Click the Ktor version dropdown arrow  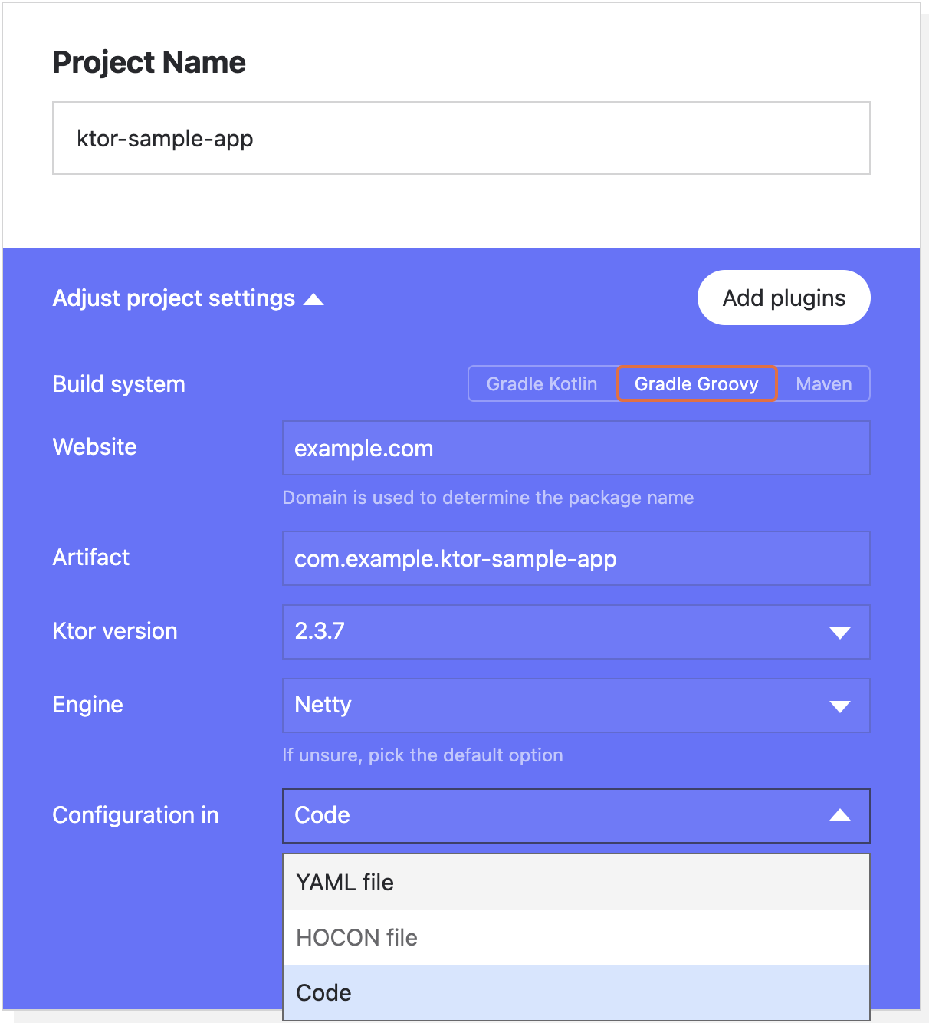tap(840, 633)
